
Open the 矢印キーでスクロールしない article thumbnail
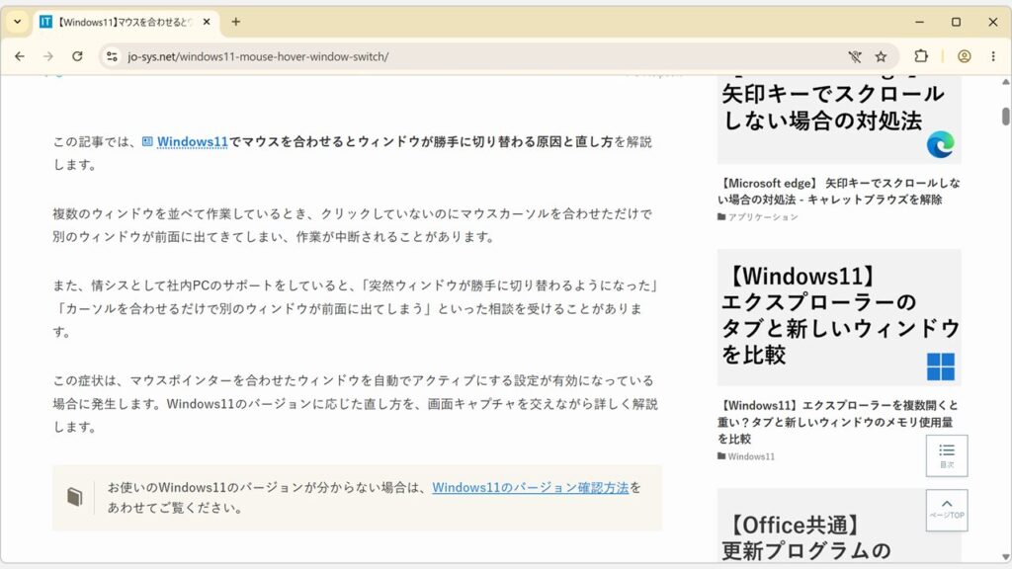(x=839, y=120)
